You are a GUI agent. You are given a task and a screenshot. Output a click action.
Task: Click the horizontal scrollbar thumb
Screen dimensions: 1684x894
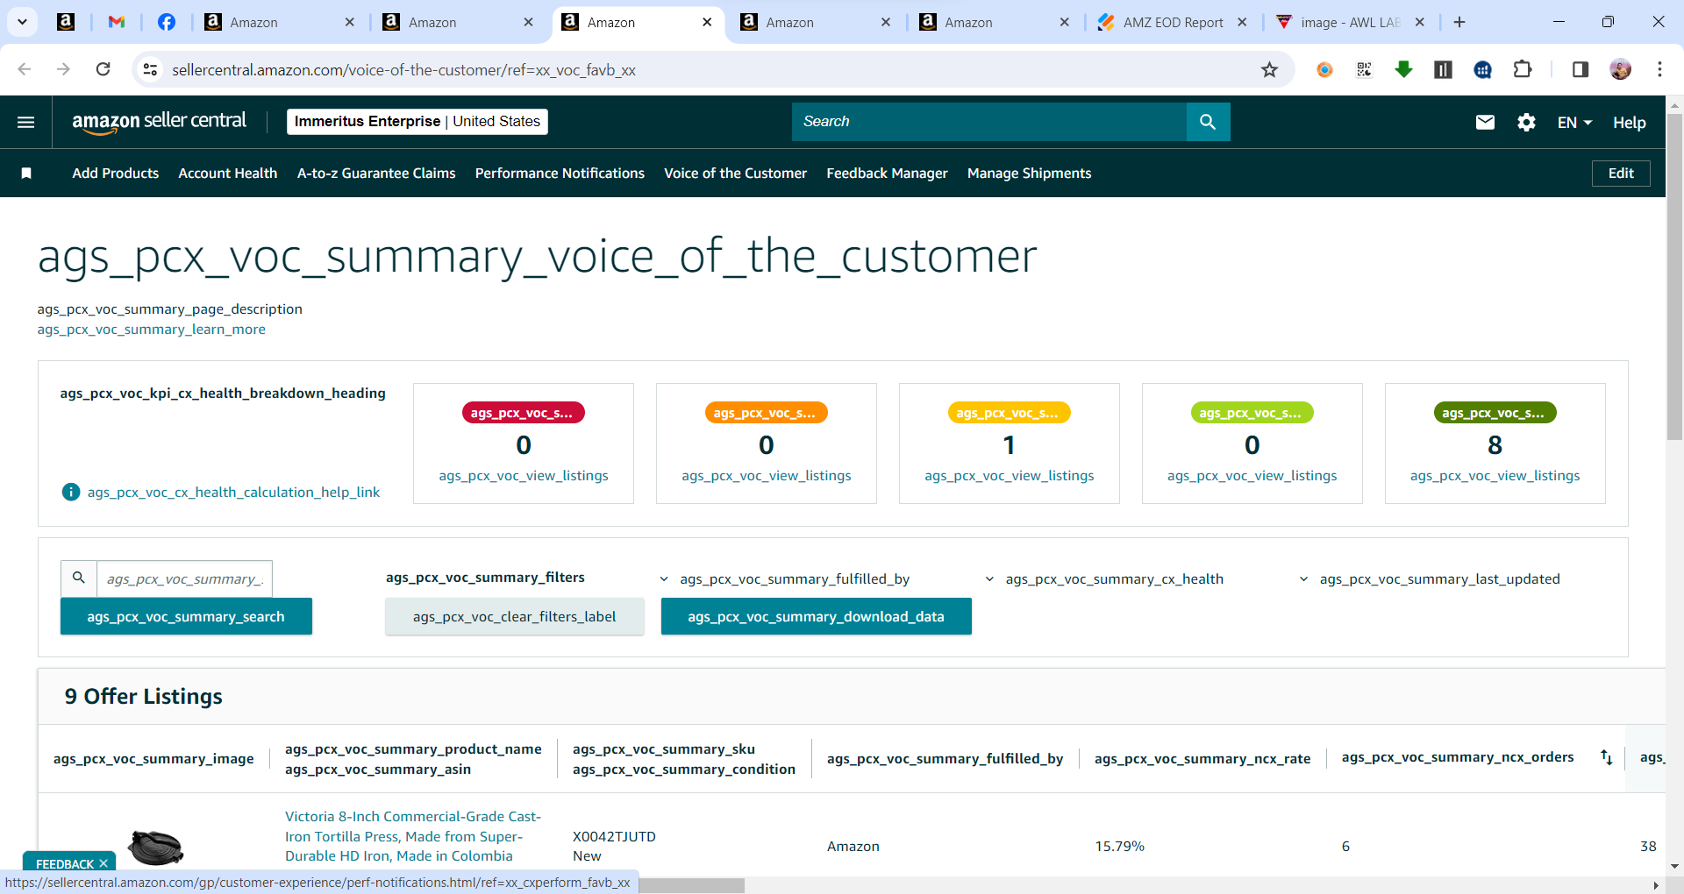click(691, 885)
